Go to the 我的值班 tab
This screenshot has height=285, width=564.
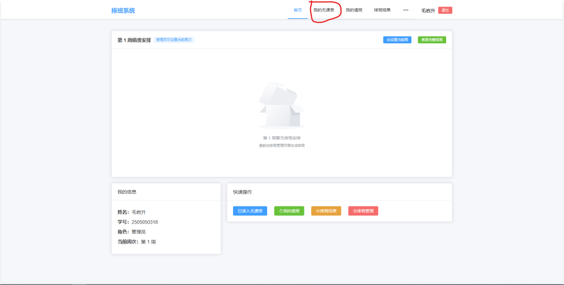pyautogui.click(x=354, y=10)
